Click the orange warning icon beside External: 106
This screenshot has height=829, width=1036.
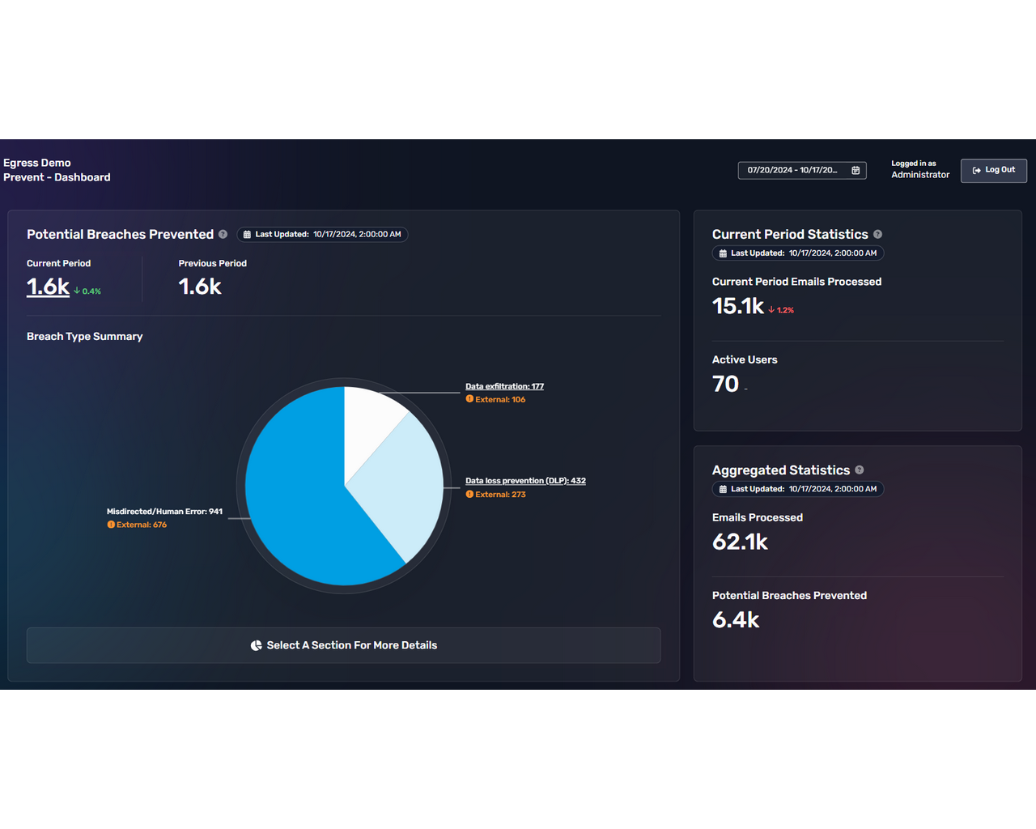pos(469,399)
